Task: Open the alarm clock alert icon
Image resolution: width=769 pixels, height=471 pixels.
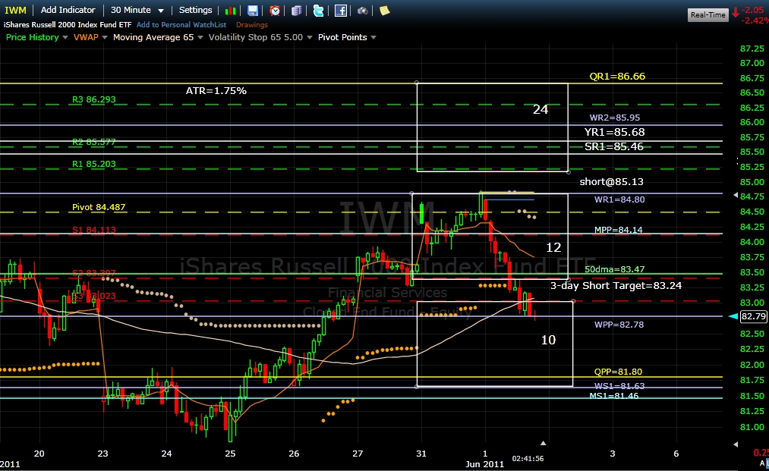Action: (x=275, y=11)
